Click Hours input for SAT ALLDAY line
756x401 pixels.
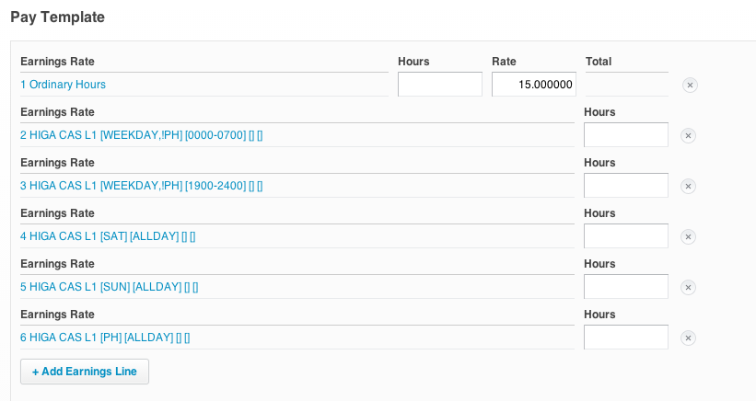pyautogui.click(x=626, y=236)
